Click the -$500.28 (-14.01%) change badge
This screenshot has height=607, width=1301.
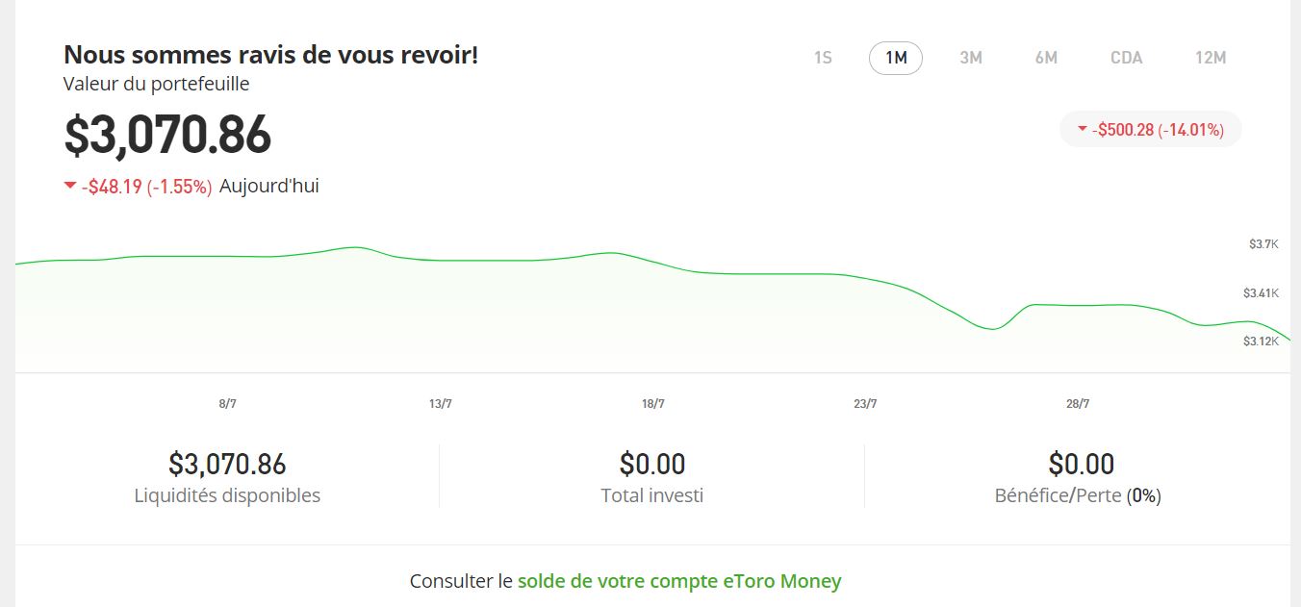tap(1151, 129)
